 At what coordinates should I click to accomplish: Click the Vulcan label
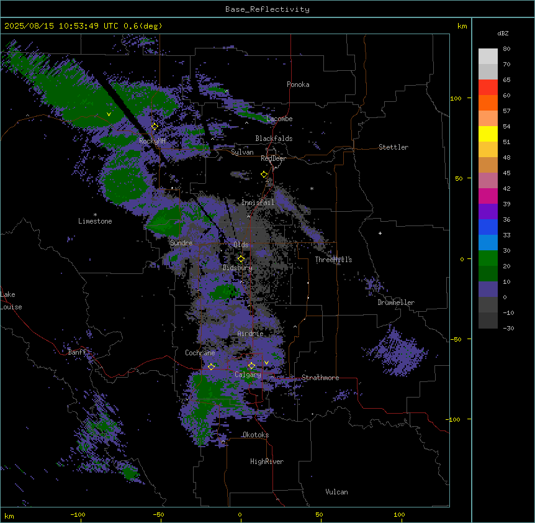[x=336, y=492]
